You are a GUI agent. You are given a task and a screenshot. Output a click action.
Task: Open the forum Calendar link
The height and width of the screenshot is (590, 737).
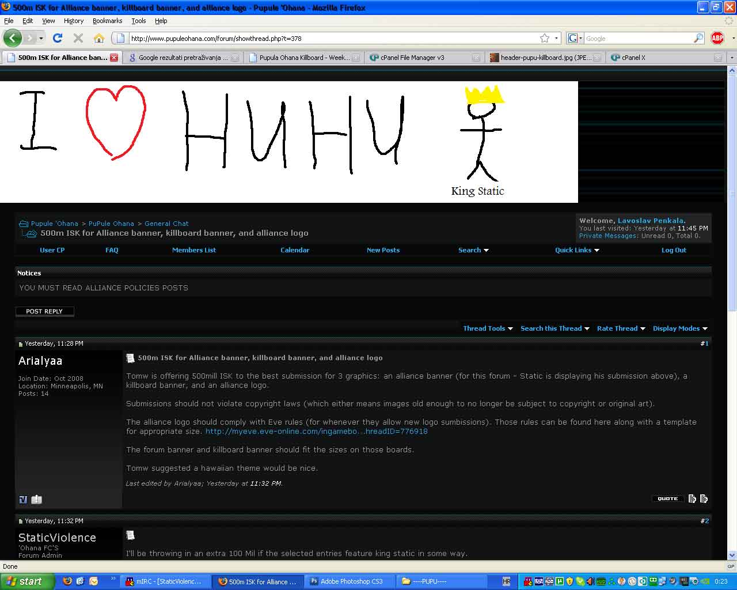[295, 250]
